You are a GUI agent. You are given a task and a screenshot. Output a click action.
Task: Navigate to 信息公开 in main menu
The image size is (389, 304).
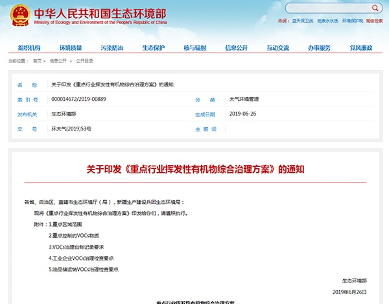(236, 48)
